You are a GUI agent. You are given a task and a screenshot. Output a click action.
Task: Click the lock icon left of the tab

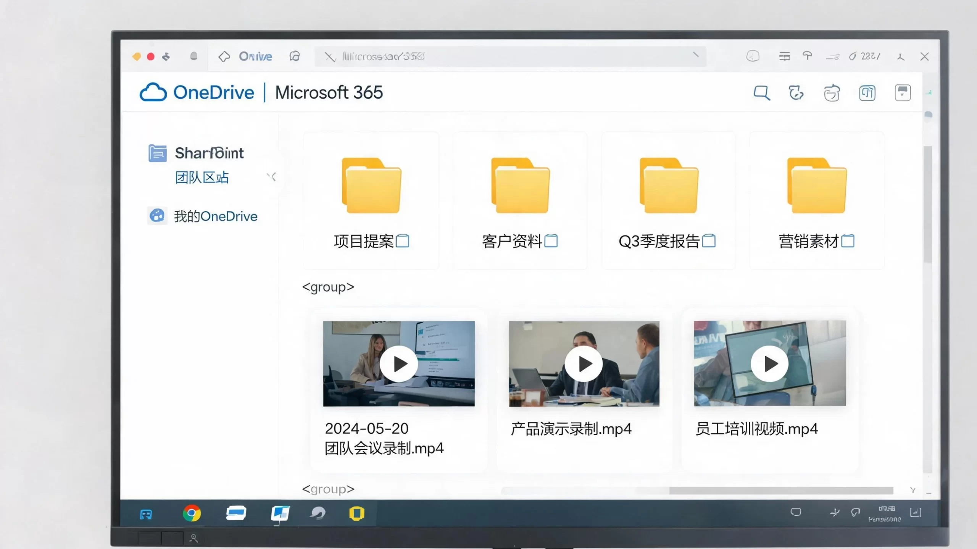(x=194, y=57)
